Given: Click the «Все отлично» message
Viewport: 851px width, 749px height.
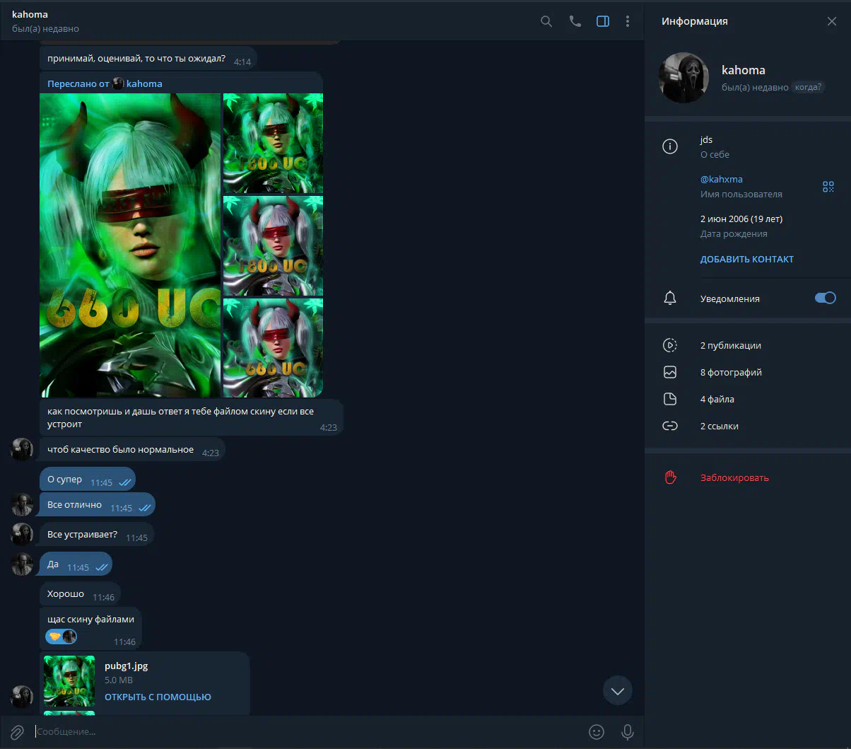Looking at the screenshot, I should coord(97,505).
